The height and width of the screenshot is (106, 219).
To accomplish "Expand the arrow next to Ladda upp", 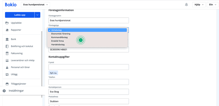I will (x=37, y=15).
